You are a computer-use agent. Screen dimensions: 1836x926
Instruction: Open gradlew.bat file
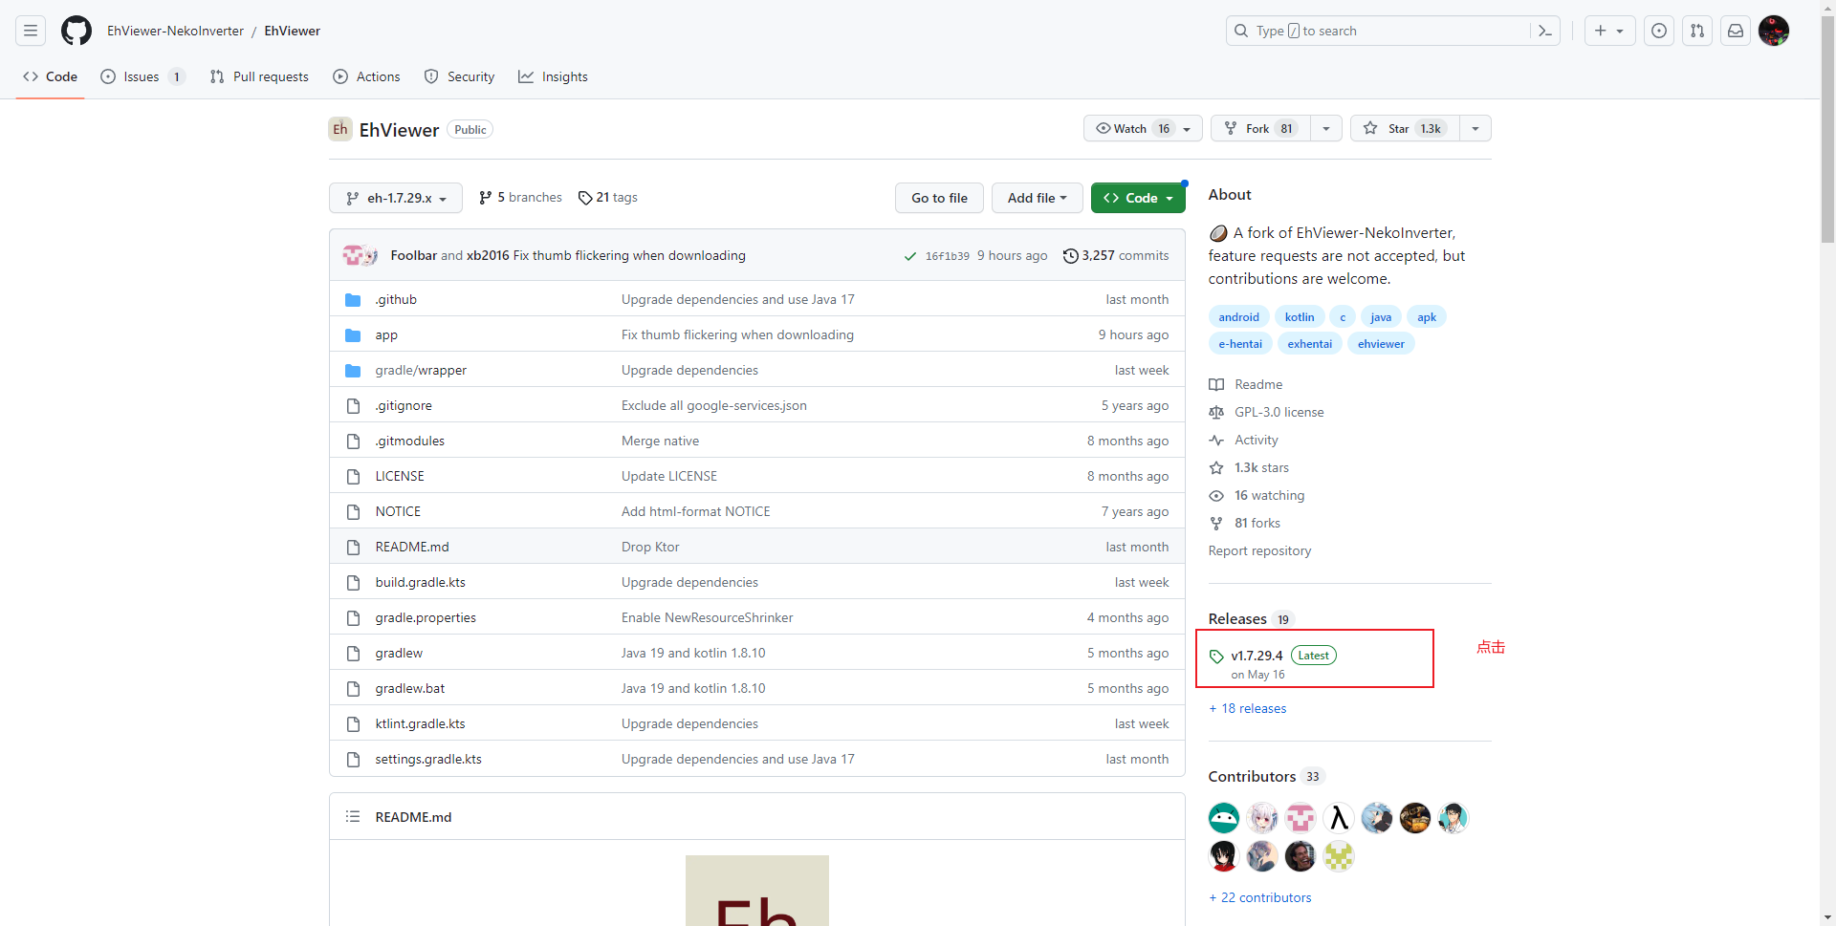(409, 688)
